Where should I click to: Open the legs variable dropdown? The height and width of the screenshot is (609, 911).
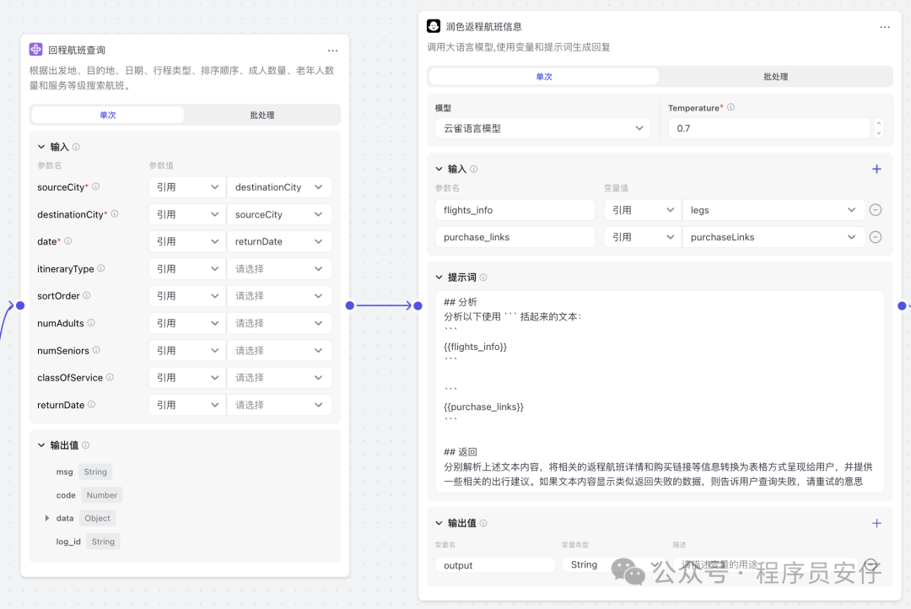pos(773,210)
